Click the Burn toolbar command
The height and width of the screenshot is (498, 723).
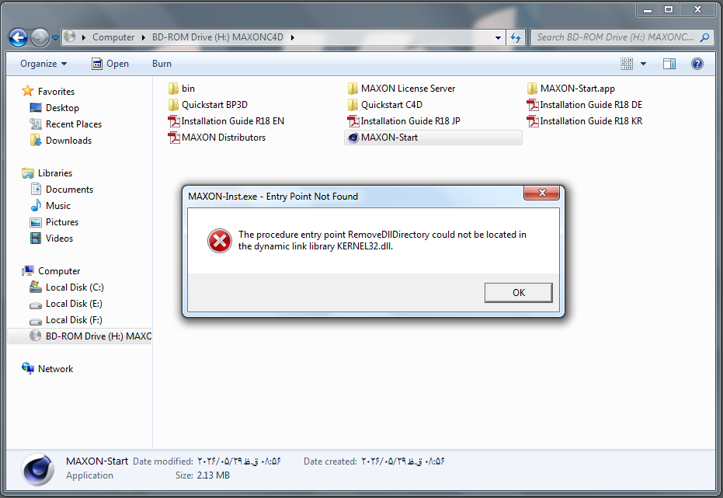point(162,64)
